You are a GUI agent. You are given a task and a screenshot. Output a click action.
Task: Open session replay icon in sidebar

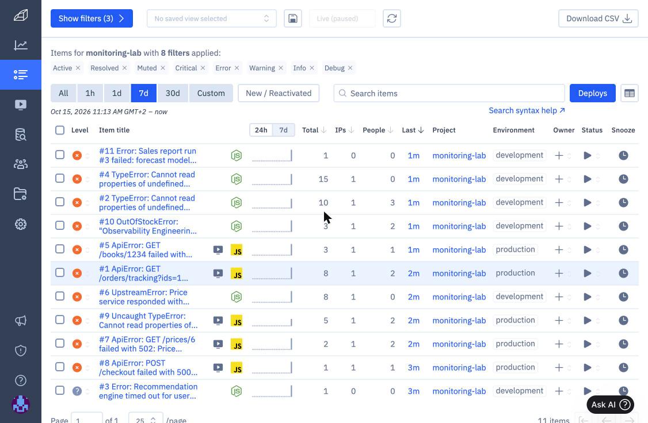click(x=21, y=105)
